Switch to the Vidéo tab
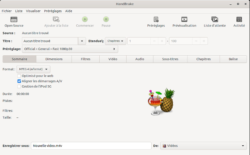 point(113,59)
